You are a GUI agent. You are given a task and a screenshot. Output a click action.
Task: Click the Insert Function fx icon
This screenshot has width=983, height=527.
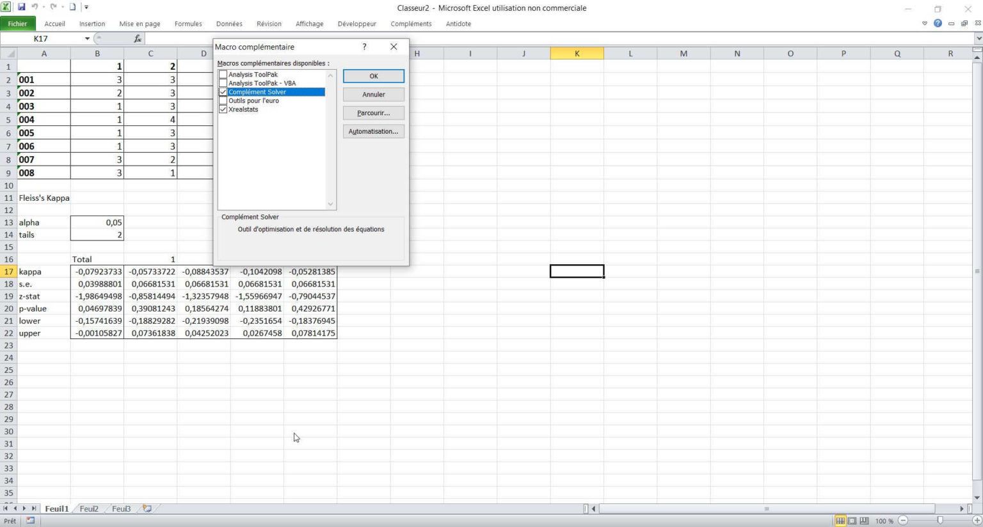click(137, 38)
